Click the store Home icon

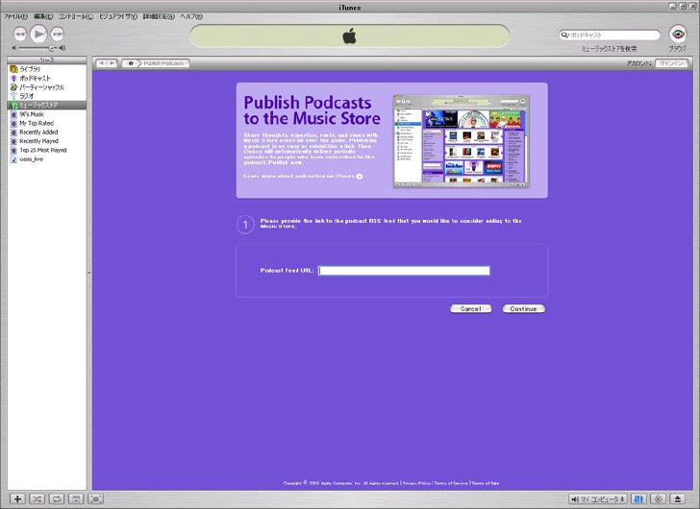coord(131,63)
